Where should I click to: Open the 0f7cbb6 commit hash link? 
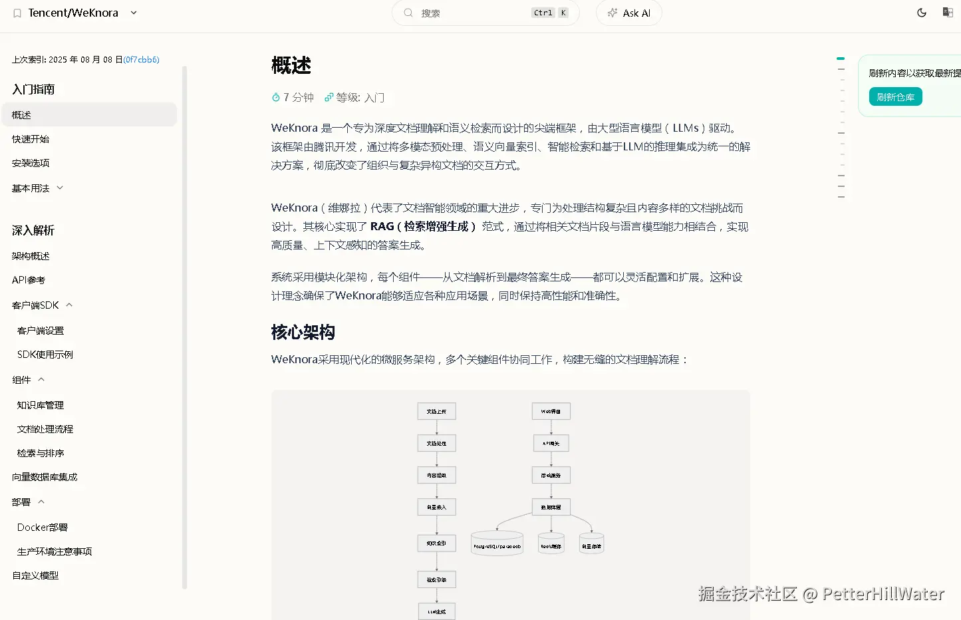point(141,60)
